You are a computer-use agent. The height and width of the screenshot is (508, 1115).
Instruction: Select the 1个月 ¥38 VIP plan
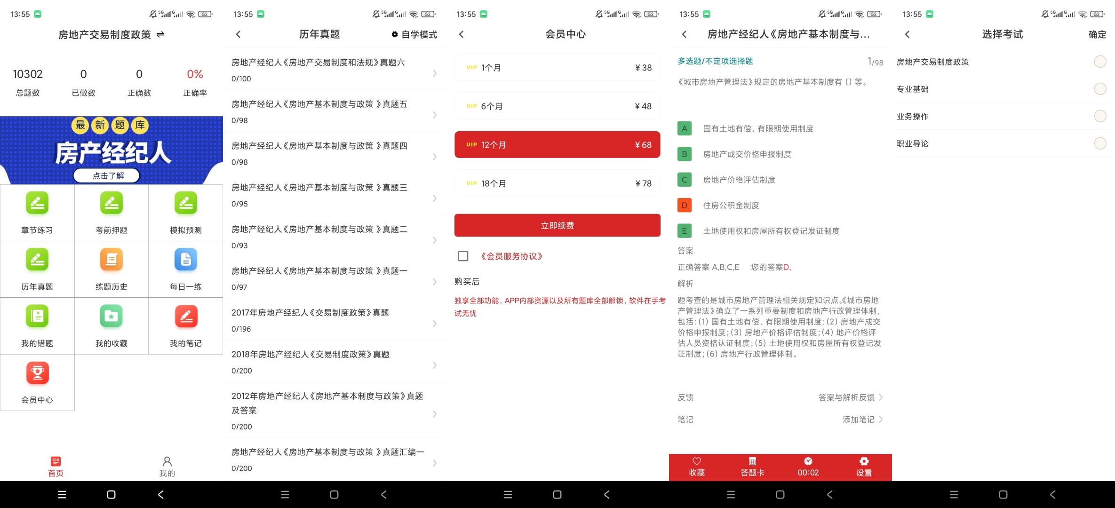[557, 67]
